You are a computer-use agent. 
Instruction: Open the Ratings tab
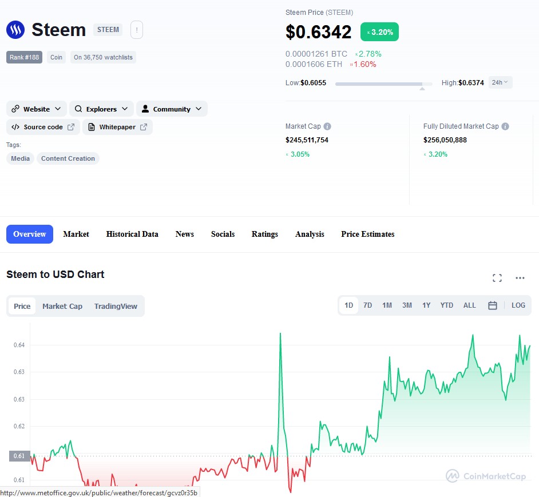click(265, 234)
